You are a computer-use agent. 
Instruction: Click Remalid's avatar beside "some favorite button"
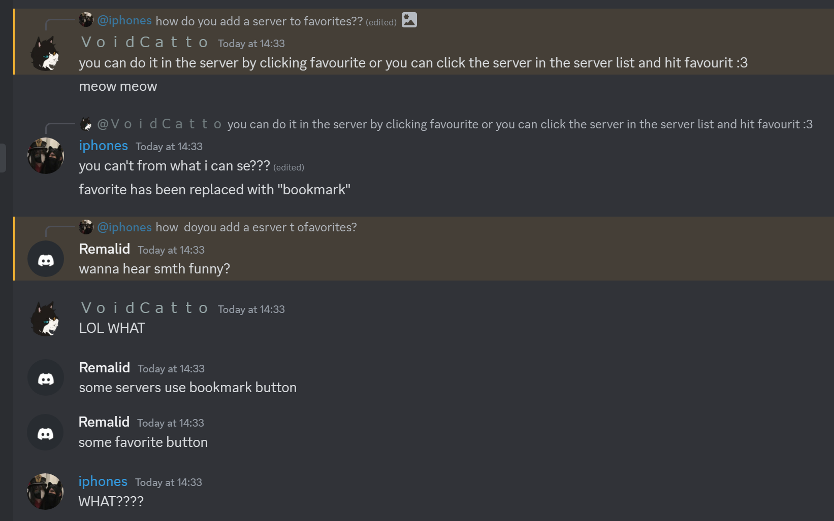(45, 432)
